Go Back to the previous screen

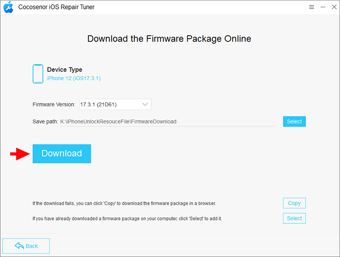(x=26, y=246)
